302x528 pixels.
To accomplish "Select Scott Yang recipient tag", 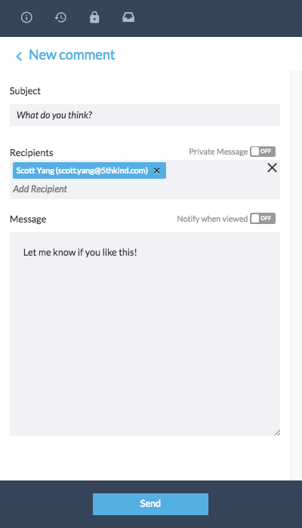I will coord(82,170).
